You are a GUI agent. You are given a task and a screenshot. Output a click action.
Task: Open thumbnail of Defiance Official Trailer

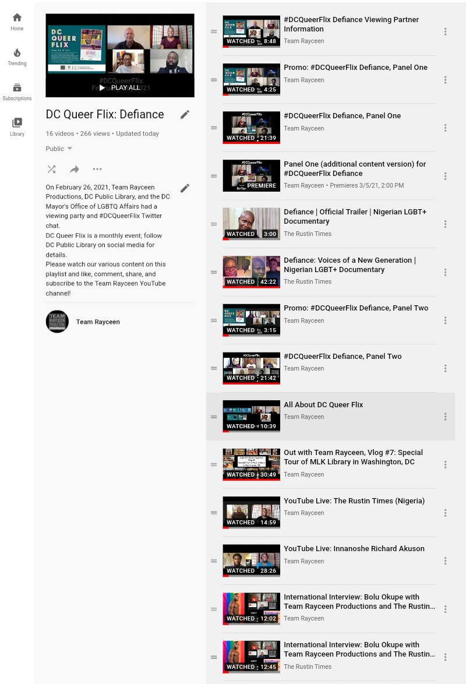pos(251,224)
